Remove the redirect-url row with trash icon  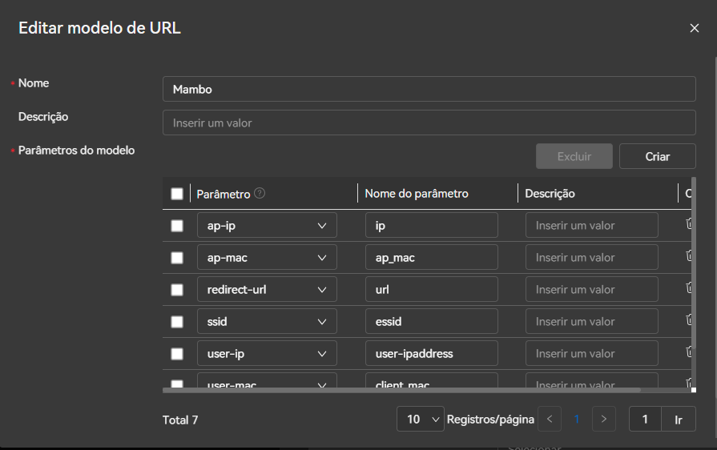pyautogui.click(x=688, y=287)
